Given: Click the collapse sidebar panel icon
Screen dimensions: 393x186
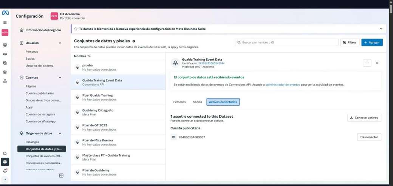Looking at the screenshot, I should point(61,175).
